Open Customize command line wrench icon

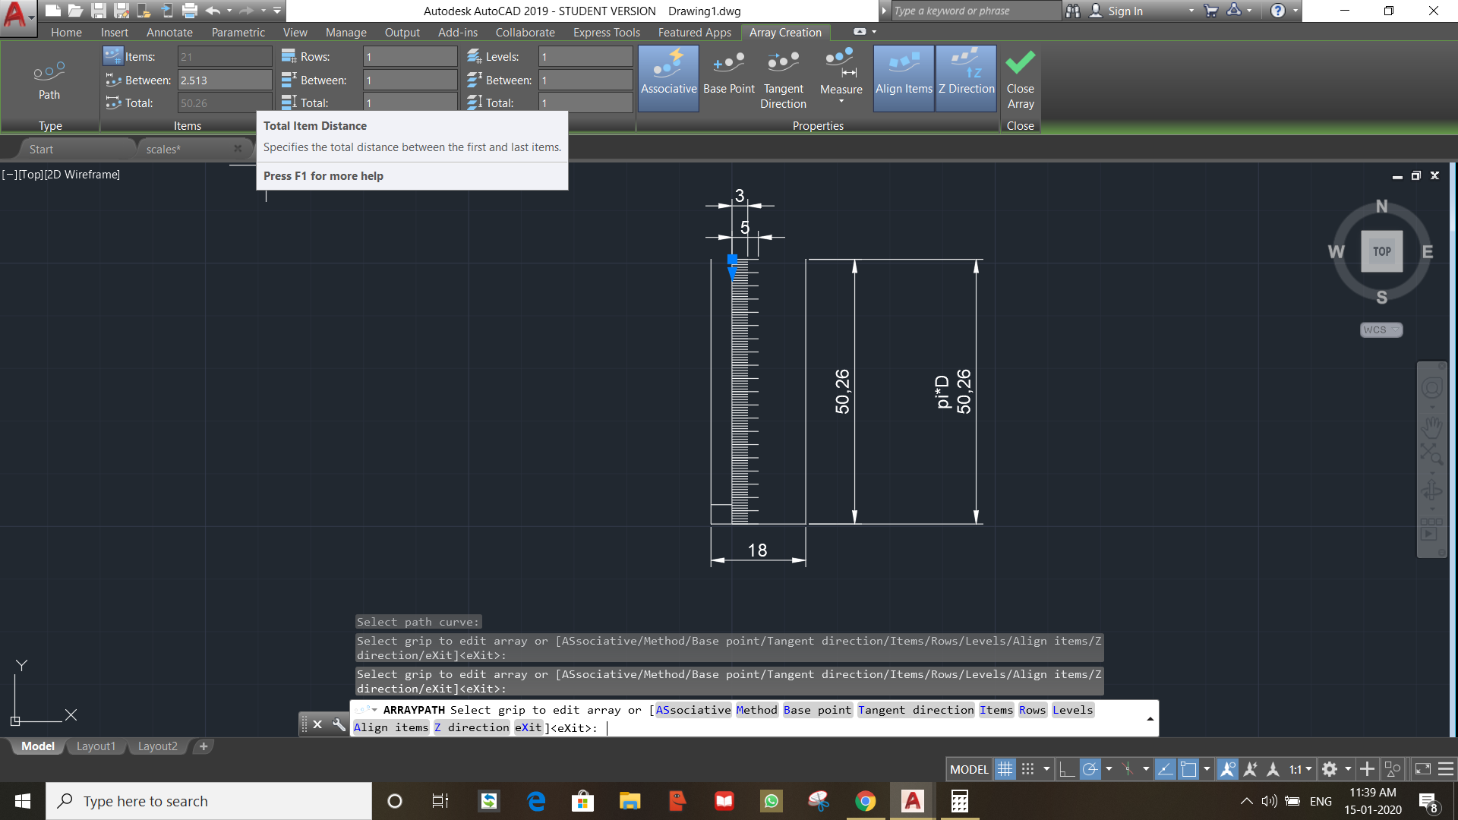click(339, 724)
